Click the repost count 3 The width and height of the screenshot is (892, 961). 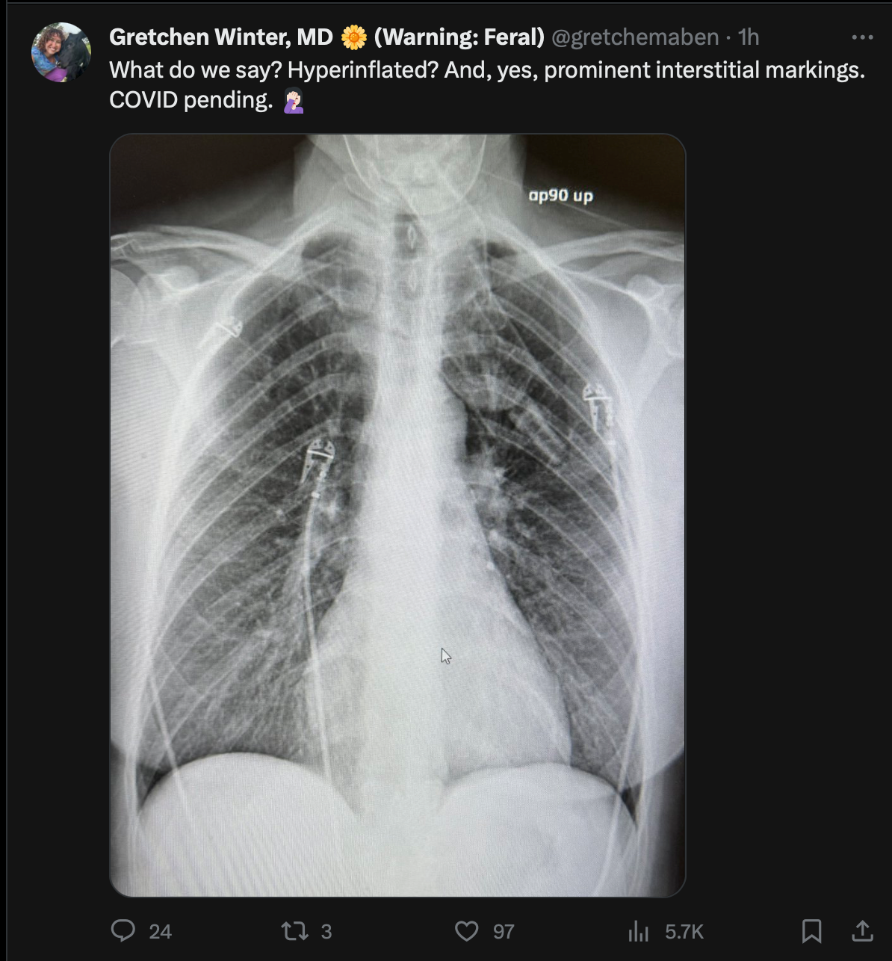326,932
